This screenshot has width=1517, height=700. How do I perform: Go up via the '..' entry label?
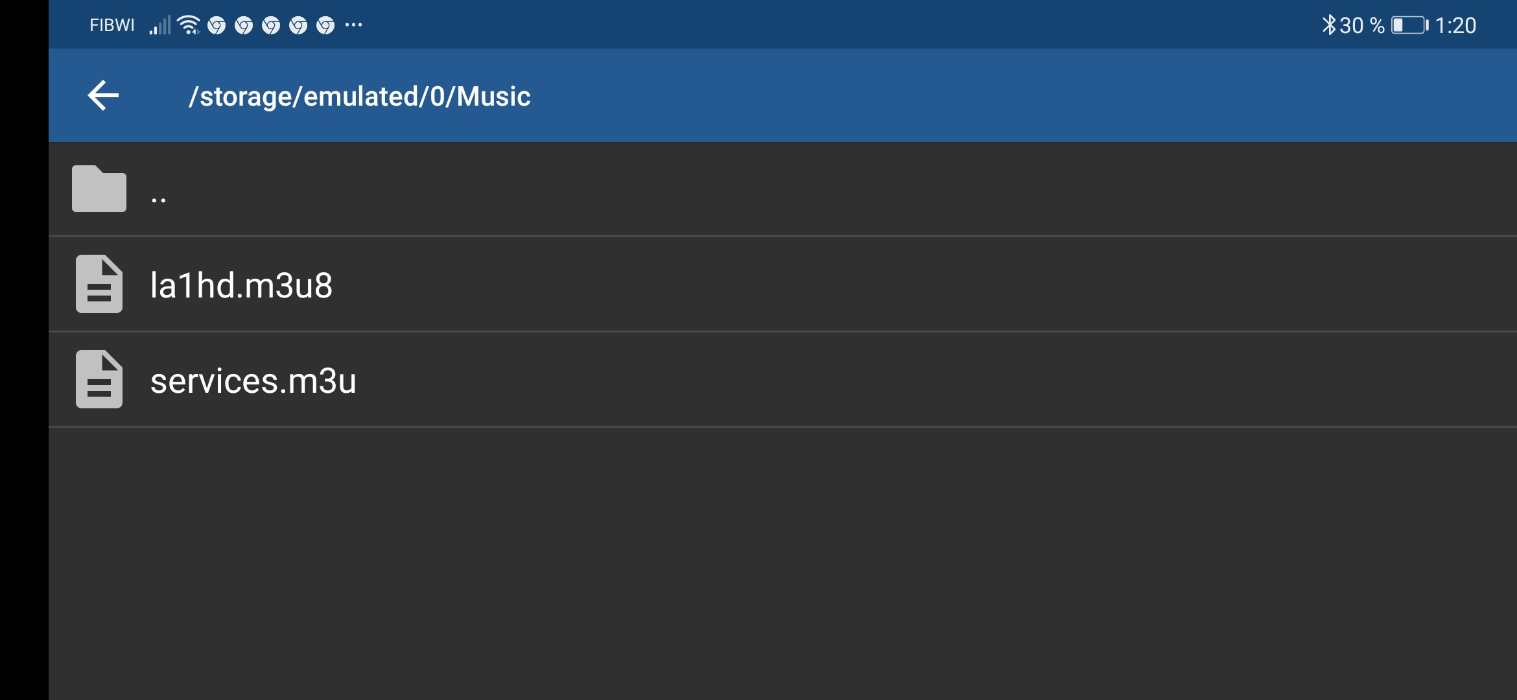click(x=159, y=200)
